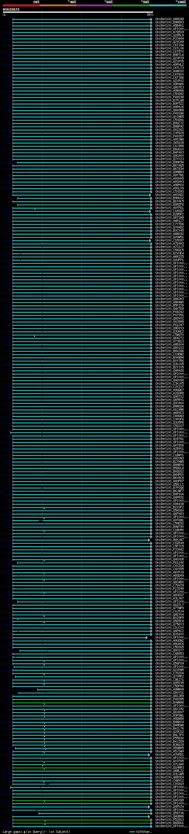Image resolution: width=189 pixels, height=834 pixels.
Task: Click the label UniRef100_B5FZS9
Action: coord(170,305)
